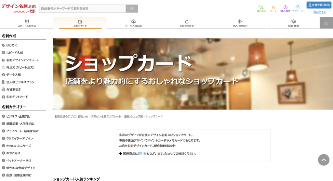Click the building icon beside 法人様ビジネスプラン

[x=3, y=82]
